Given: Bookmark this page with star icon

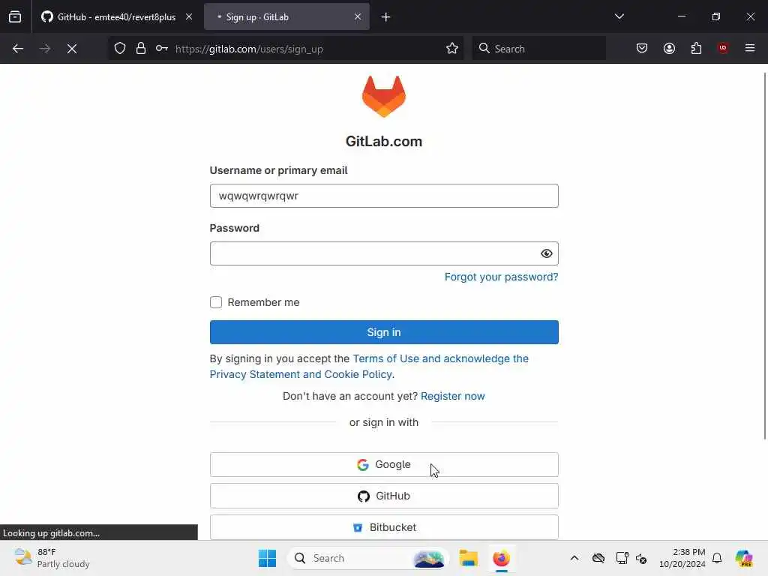Looking at the screenshot, I should click(x=452, y=49).
